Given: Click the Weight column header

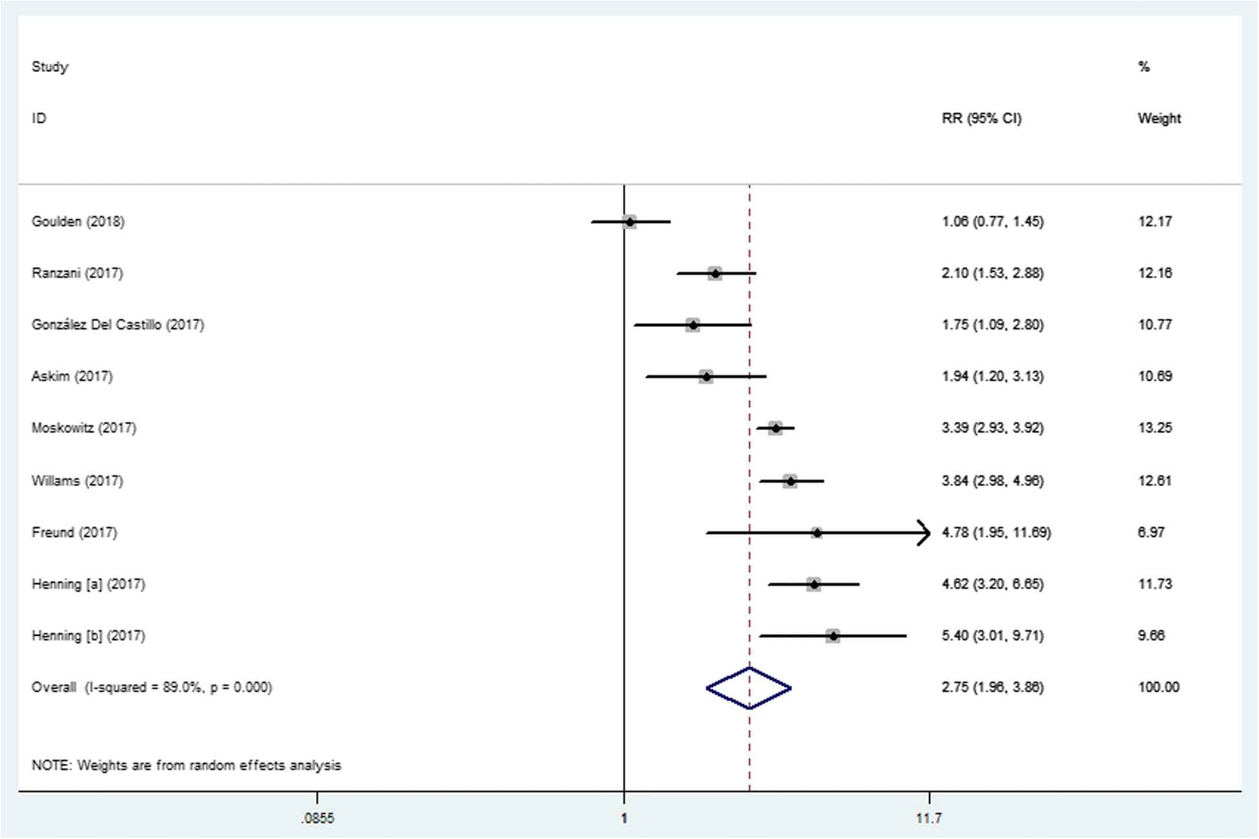Looking at the screenshot, I should 1159,119.
